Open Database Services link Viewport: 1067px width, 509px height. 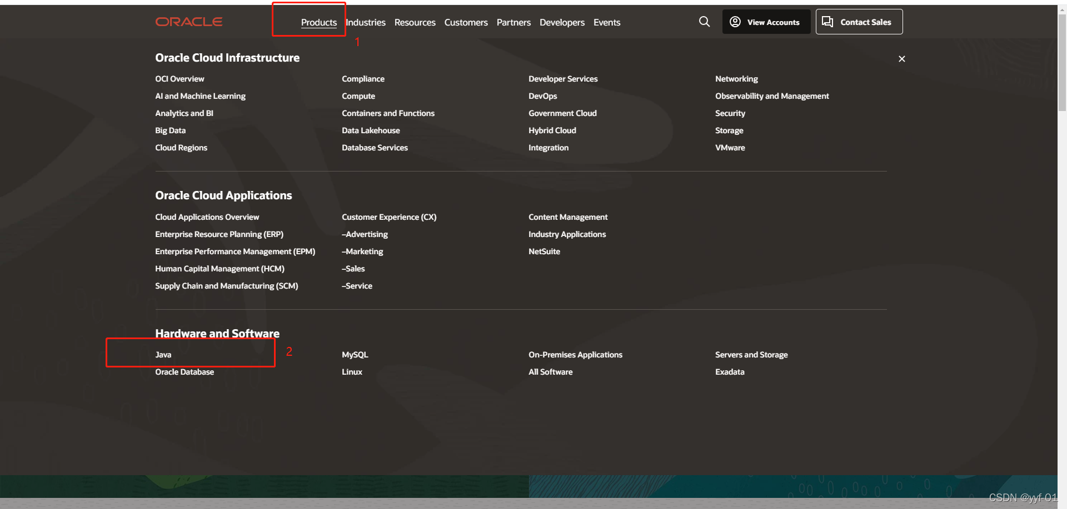375,148
